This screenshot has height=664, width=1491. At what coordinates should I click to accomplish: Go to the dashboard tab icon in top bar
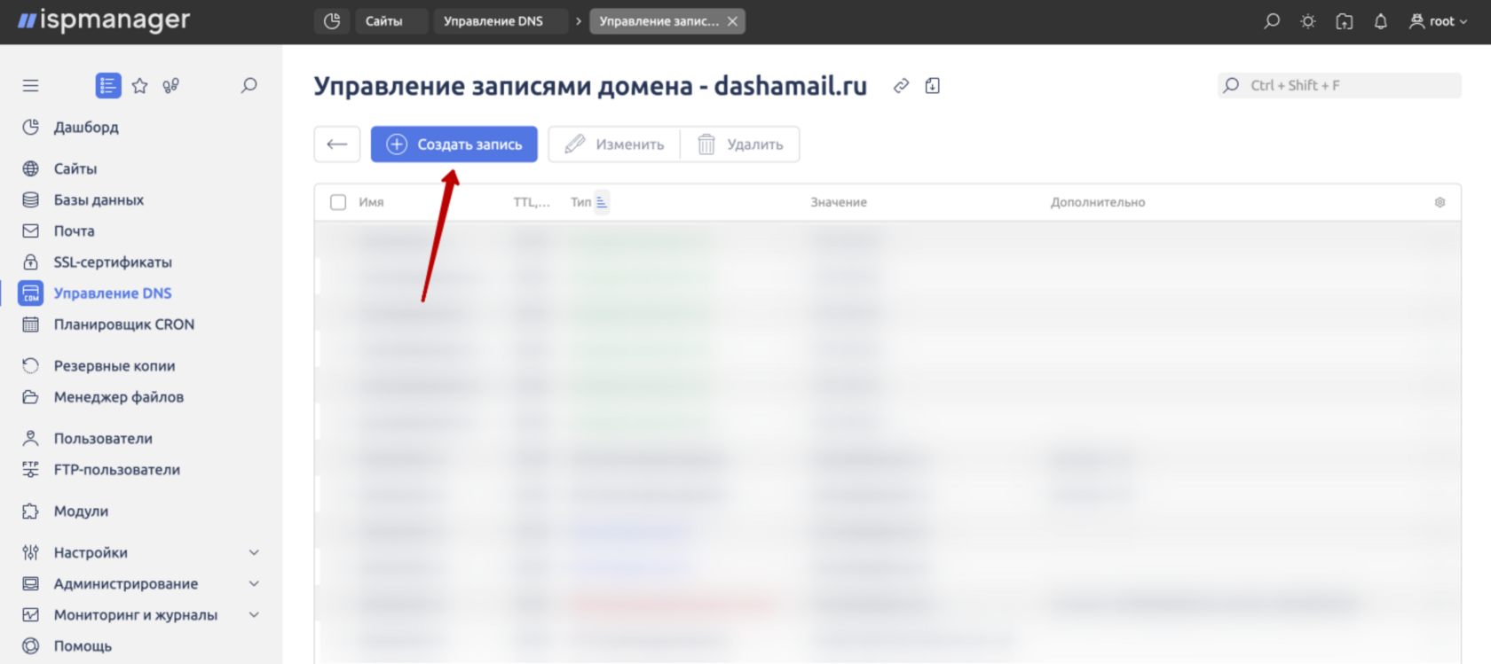[x=332, y=21]
